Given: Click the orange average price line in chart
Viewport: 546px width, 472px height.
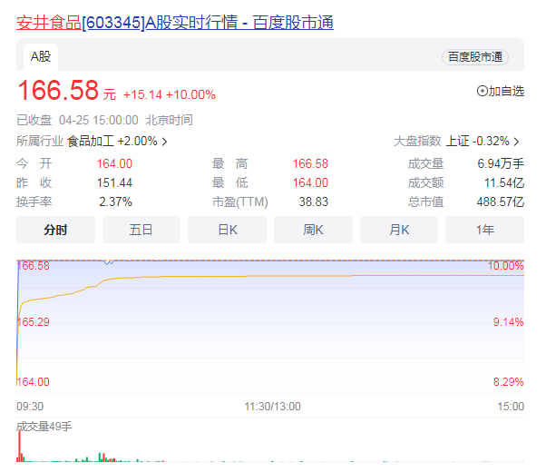Looking at the screenshot, I should pos(227,277).
